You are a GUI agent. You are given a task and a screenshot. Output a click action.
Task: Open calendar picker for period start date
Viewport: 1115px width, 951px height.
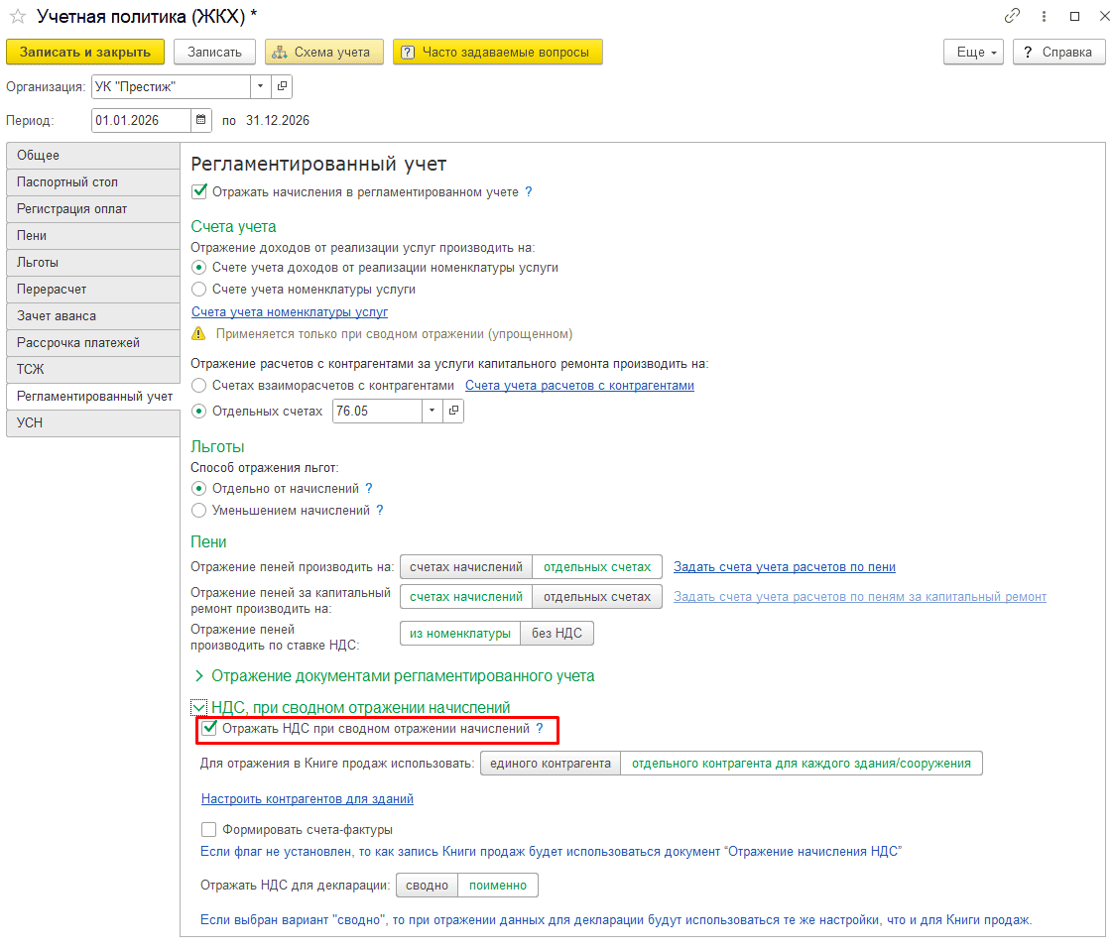[x=201, y=120]
